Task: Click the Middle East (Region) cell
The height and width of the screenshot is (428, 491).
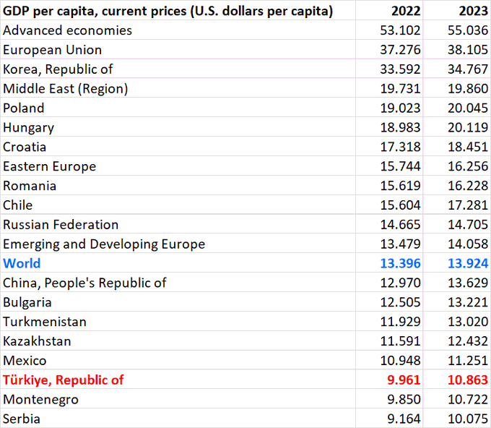Action: point(66,89)
